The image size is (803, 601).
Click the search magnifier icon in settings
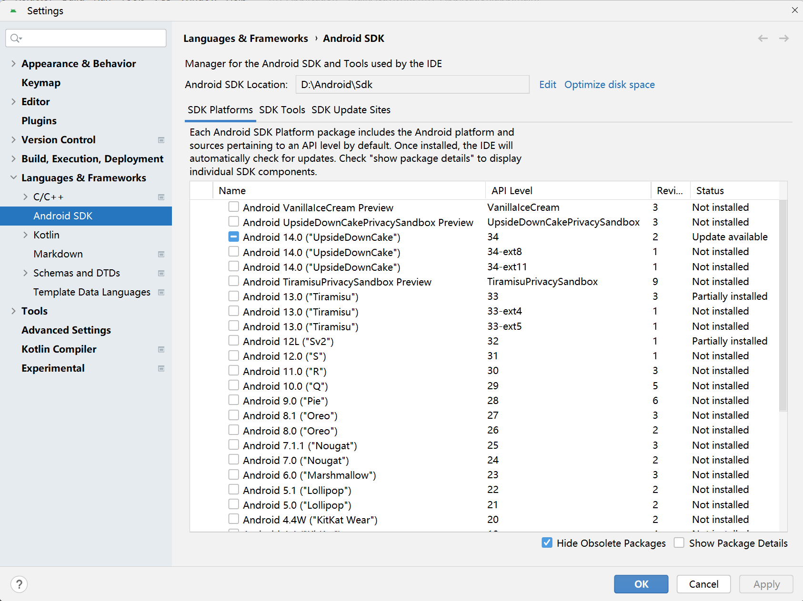[x=16, y=38]
